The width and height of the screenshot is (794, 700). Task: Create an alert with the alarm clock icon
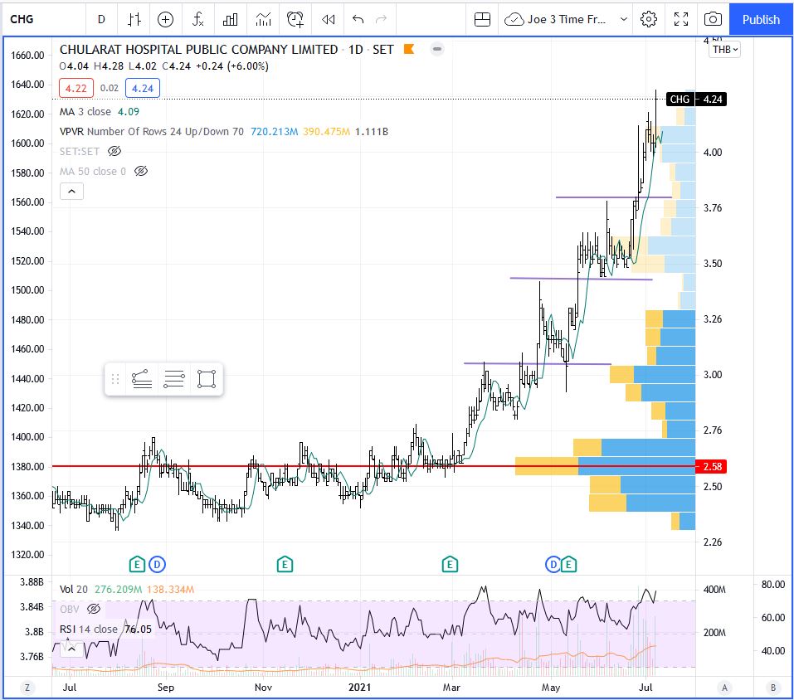295,19
